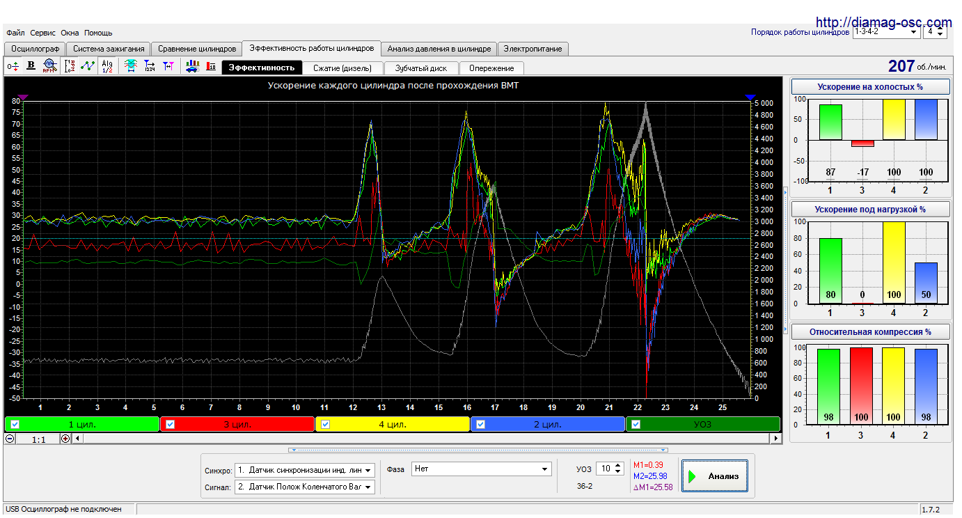This screenshot has height=518, width=962.
Task: Click the M1=0.39 marker value
Action: [x=648, y=464]
